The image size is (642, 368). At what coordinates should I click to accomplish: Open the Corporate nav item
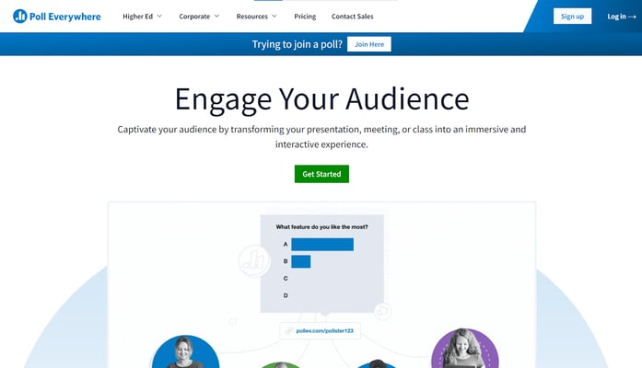[x=194, y=17]
